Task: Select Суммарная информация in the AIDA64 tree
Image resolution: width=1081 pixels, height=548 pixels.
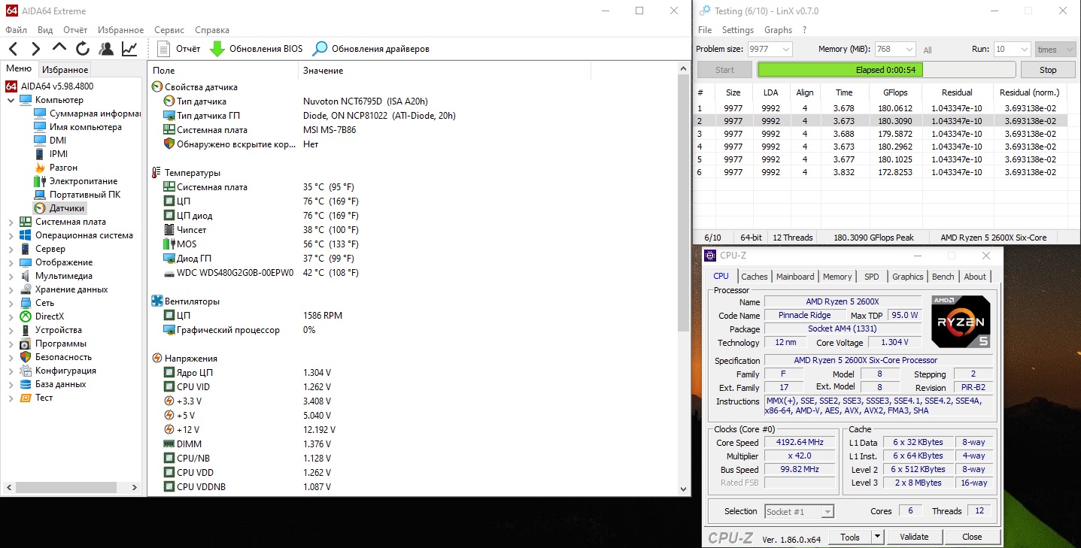Action: point(95,114)
